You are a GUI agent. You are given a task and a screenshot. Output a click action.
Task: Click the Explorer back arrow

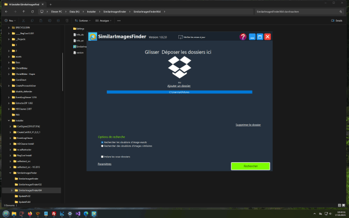coord(5,10)
